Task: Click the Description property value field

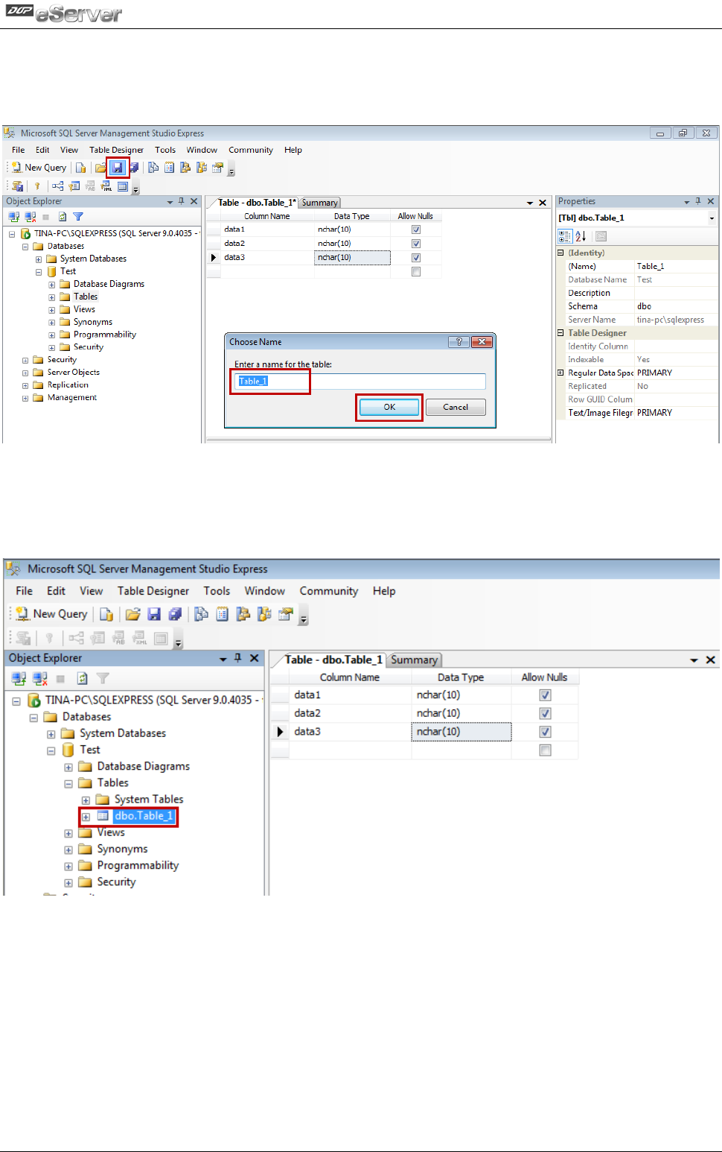Action: [x=676, y=294]
